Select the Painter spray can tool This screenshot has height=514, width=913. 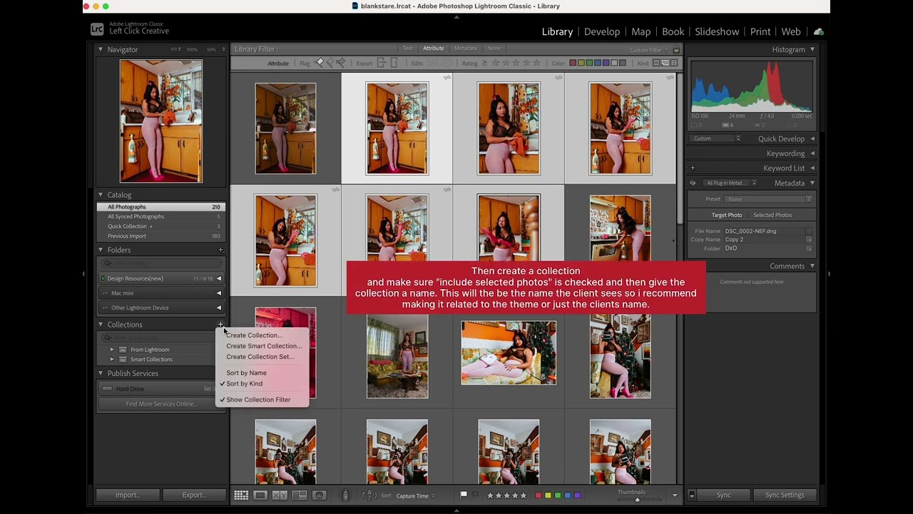[x=346, y=495]
